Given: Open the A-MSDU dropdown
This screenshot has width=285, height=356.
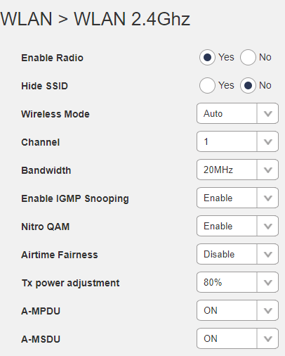Looking at the screenshot, I should (237, 338).
